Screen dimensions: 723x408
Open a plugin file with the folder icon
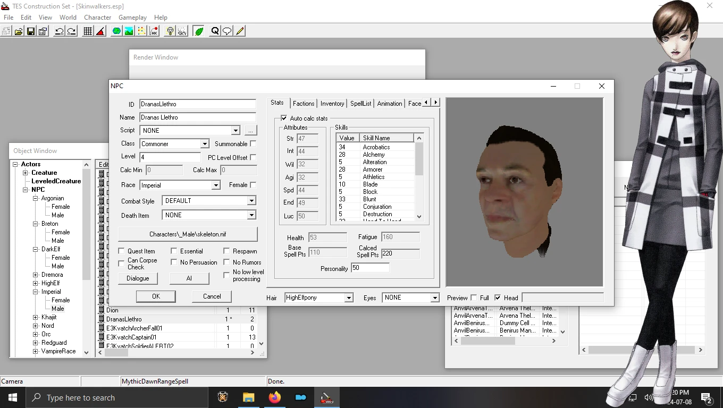(x=19, y=31)
